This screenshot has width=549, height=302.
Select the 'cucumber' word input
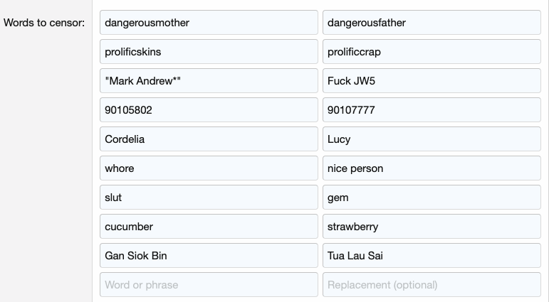pos(209,227)
